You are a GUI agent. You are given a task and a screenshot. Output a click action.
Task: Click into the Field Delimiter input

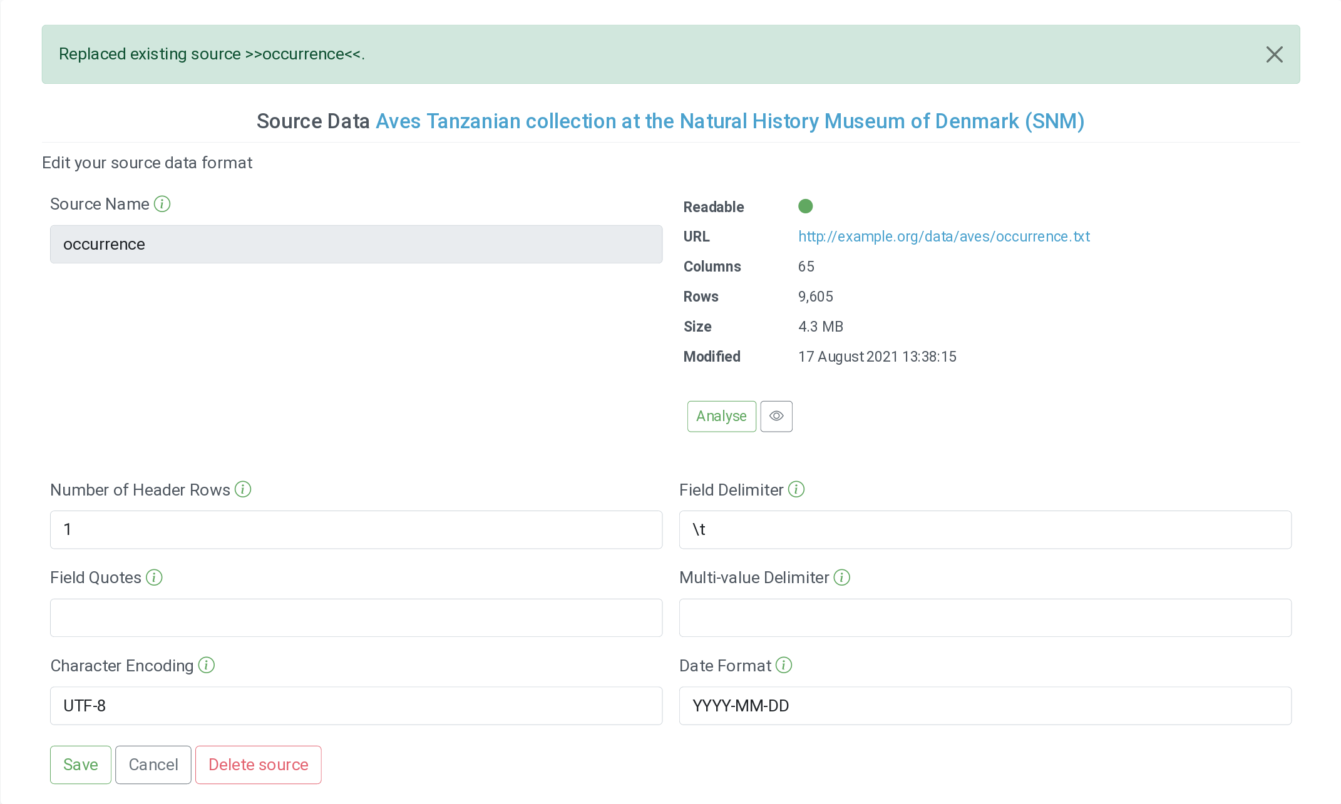tap(985, 530)
